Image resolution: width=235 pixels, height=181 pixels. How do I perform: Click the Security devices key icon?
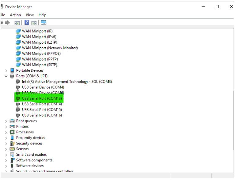click(x=12, y=144)
